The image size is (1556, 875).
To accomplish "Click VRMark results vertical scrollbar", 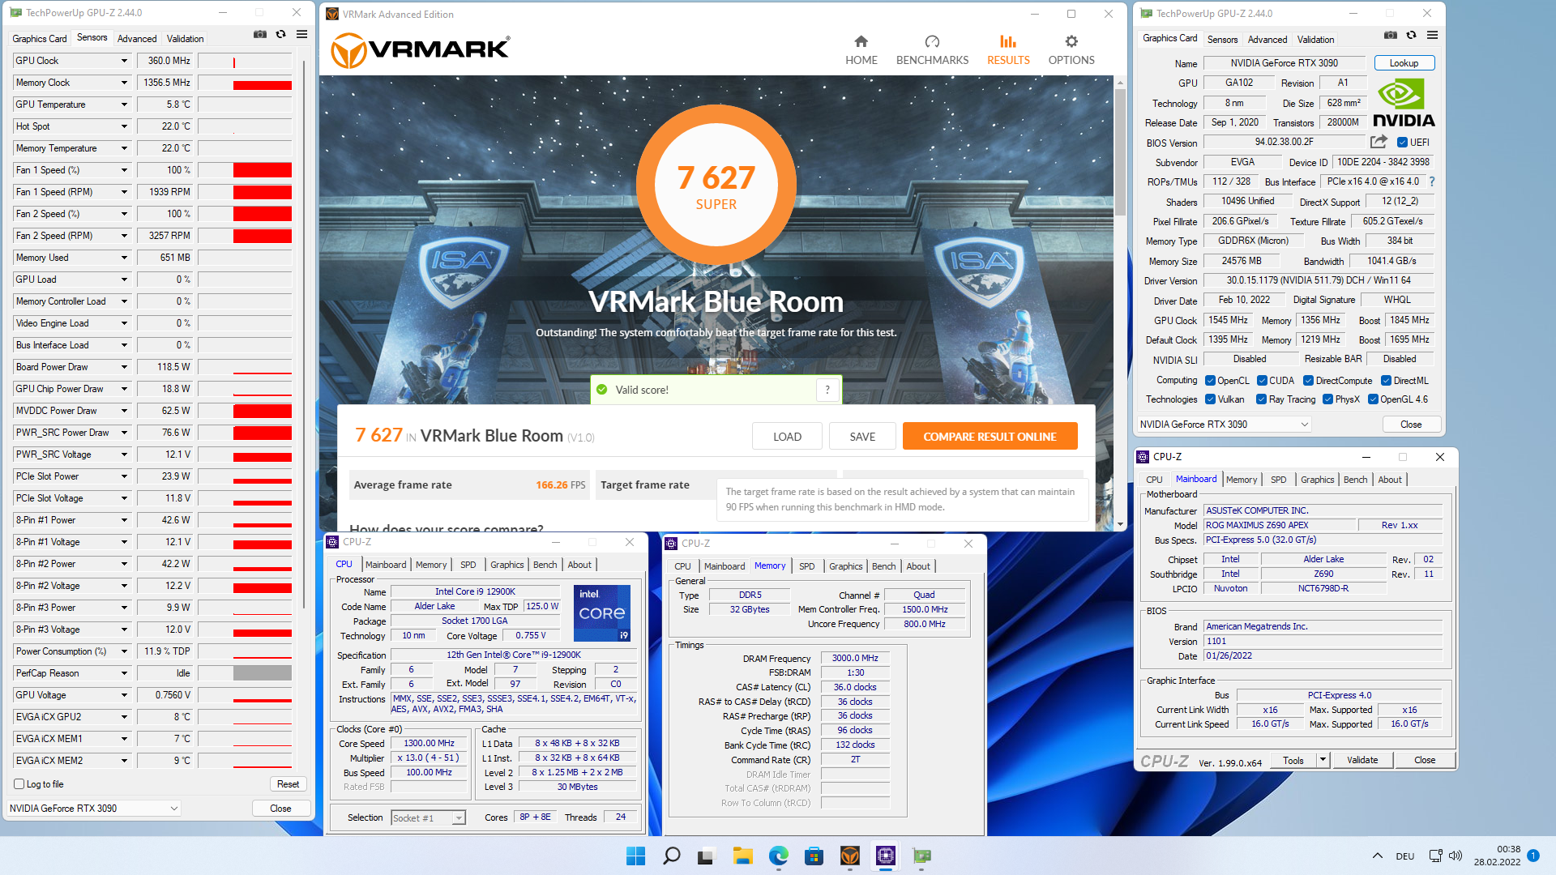I will pyautogui.click(x=1120, y=152).
